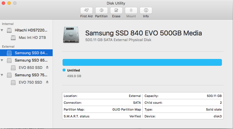The width and height of the screenshot is (233, 129).
Task: Click the Samsung SSD 75... drive icon
Action: tap(9, 75)
